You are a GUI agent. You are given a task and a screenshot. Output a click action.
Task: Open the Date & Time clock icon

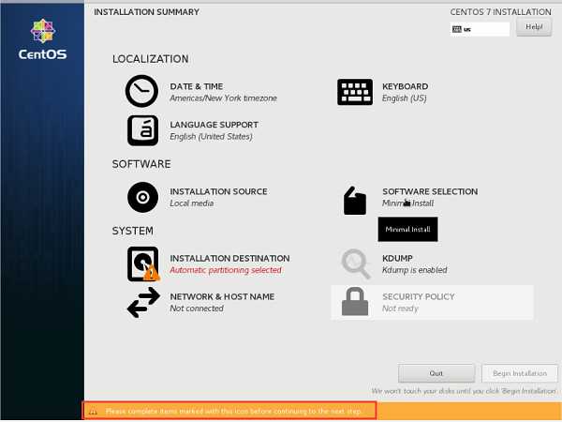pos(141,91)
